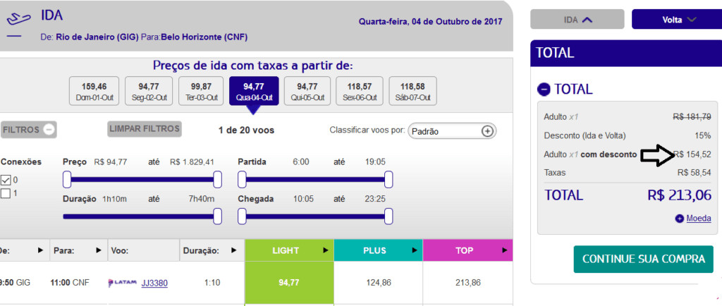Uncheck the 0 connections checkbox

point(6,180)
